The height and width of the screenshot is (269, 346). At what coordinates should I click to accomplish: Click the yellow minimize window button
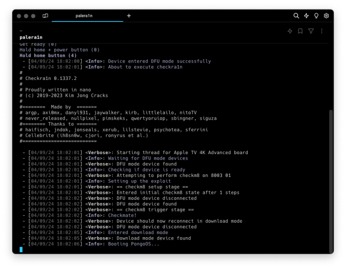pos(26,16)
